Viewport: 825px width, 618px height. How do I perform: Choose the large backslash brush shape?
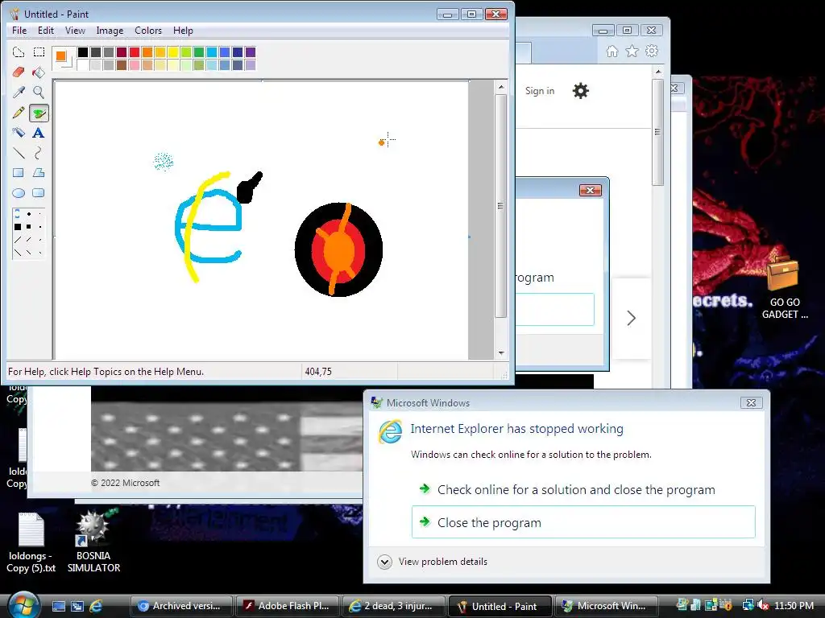click(18, 252)
